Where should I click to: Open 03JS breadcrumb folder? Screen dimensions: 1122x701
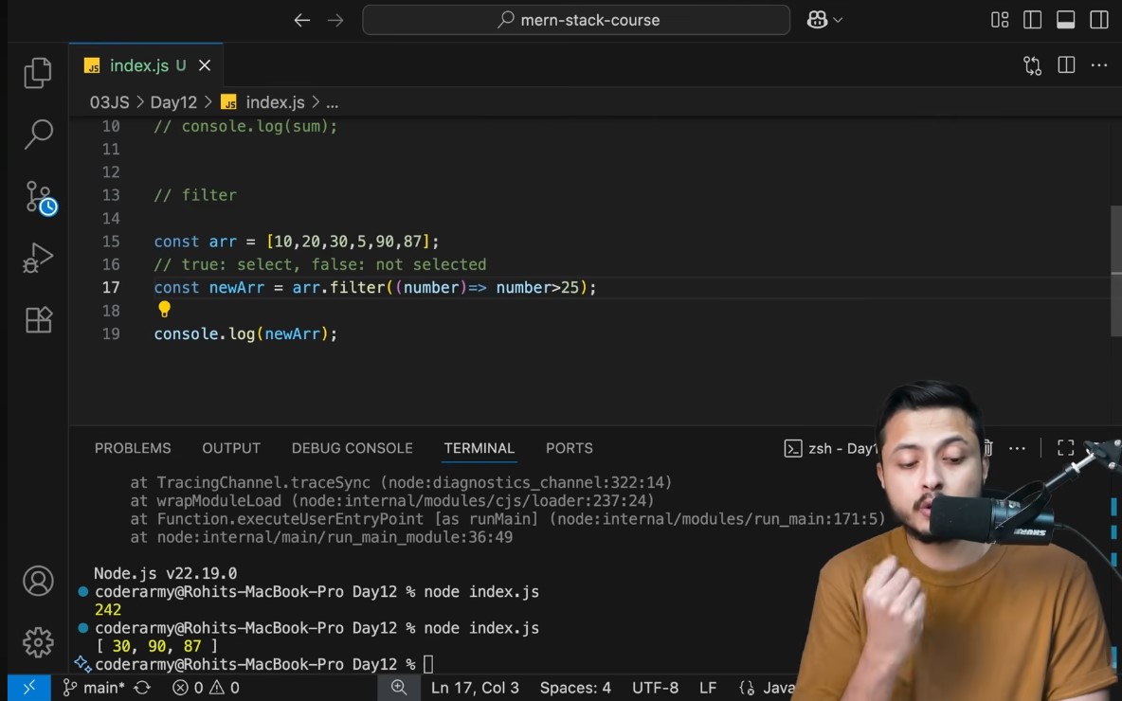110,102
